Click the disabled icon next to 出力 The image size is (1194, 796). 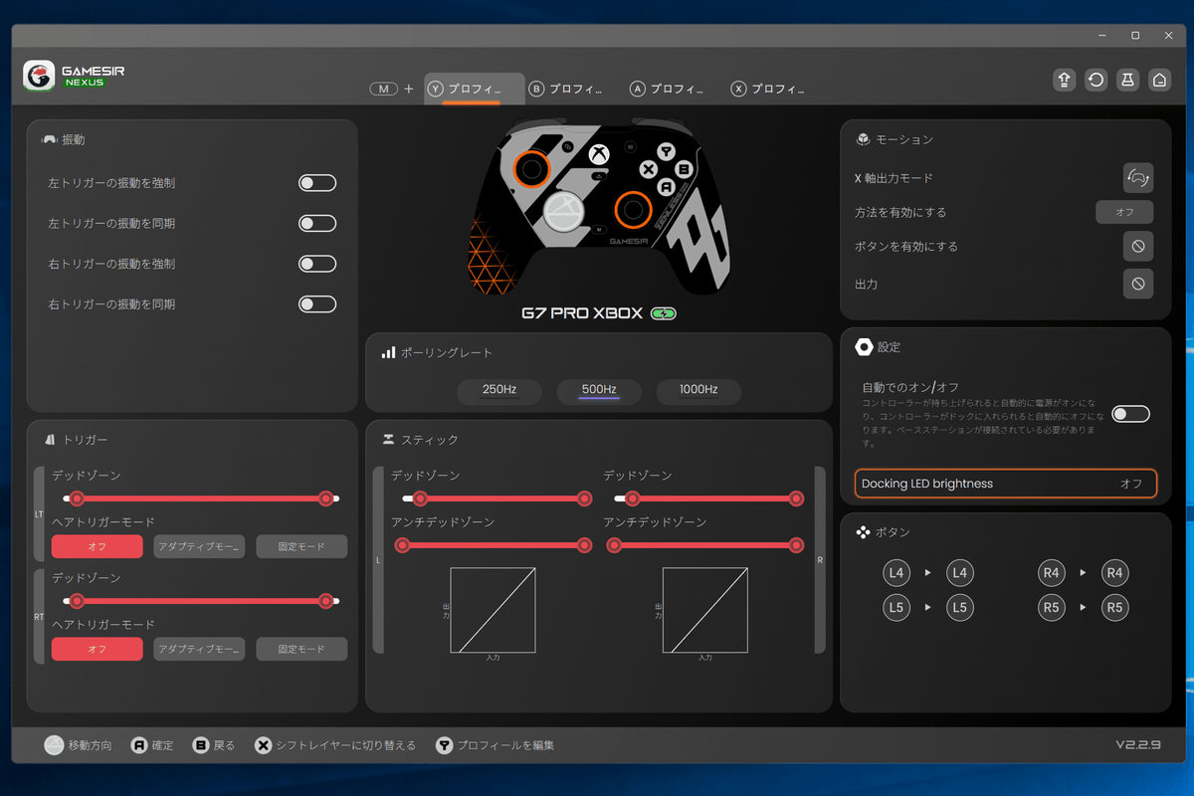(1137, 284)
